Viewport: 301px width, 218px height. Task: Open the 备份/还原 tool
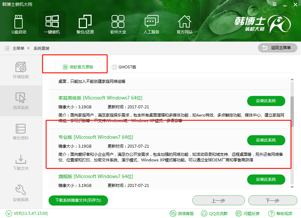[85, 25]
